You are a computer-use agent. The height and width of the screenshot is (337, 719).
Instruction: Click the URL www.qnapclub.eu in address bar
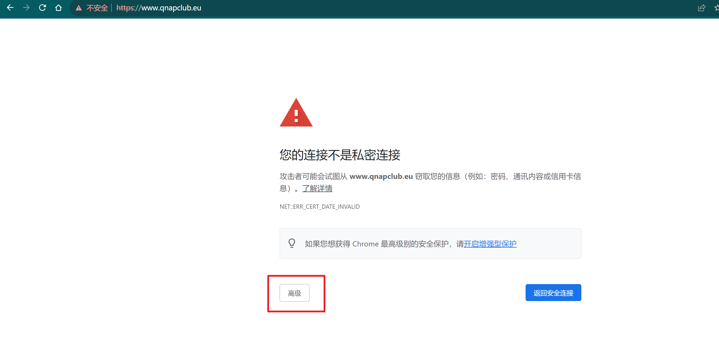[x=171, y=8]
